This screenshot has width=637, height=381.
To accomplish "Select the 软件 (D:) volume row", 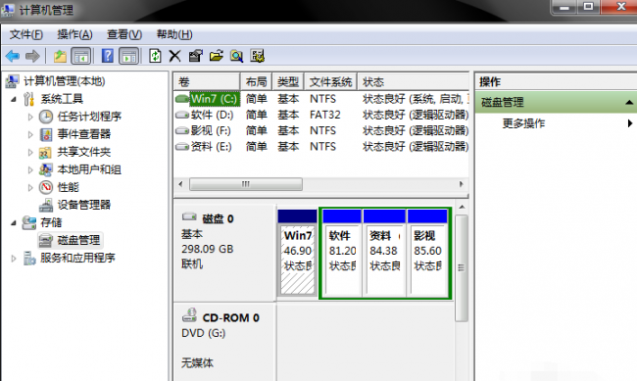I will click(x=321, y=115).
